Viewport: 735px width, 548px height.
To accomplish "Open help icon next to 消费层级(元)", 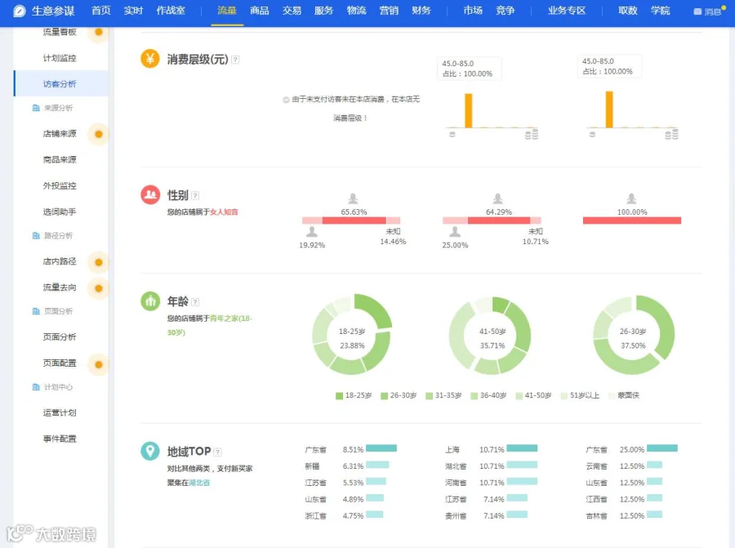I will 235,60.
